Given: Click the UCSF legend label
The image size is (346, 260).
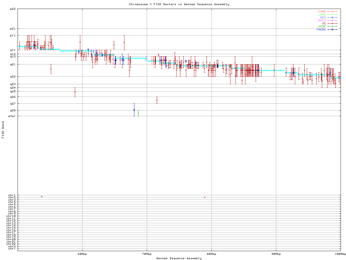Looking at the screenshot, I should point(322,26).
